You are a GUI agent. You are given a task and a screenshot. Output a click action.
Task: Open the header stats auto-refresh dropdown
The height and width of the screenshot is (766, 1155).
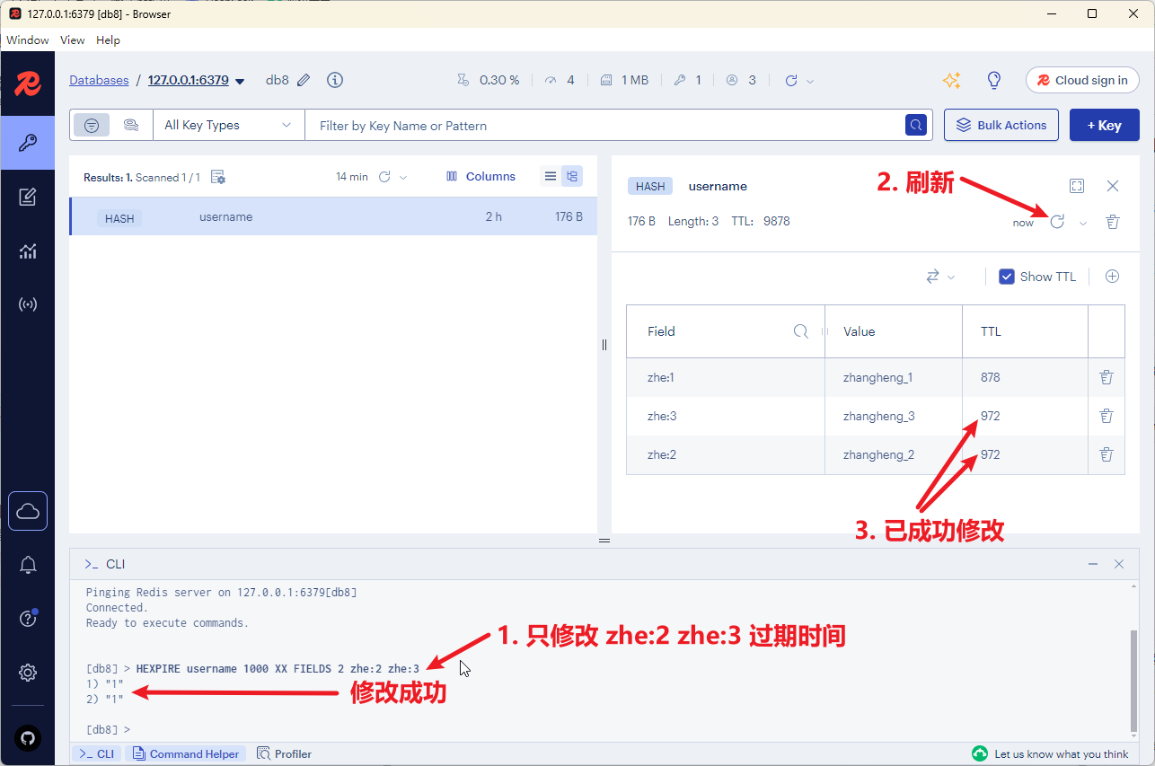coord(810,81)
